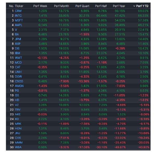Open the CAT ticker link
This screenshot has height=152, width=156.
click(x=17, y=67)
